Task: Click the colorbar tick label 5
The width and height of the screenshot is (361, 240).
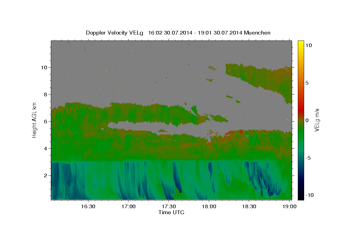Action: coord(307,83)
